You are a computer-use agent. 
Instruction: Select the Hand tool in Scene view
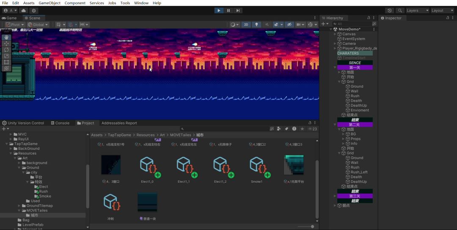click(6, 37)
